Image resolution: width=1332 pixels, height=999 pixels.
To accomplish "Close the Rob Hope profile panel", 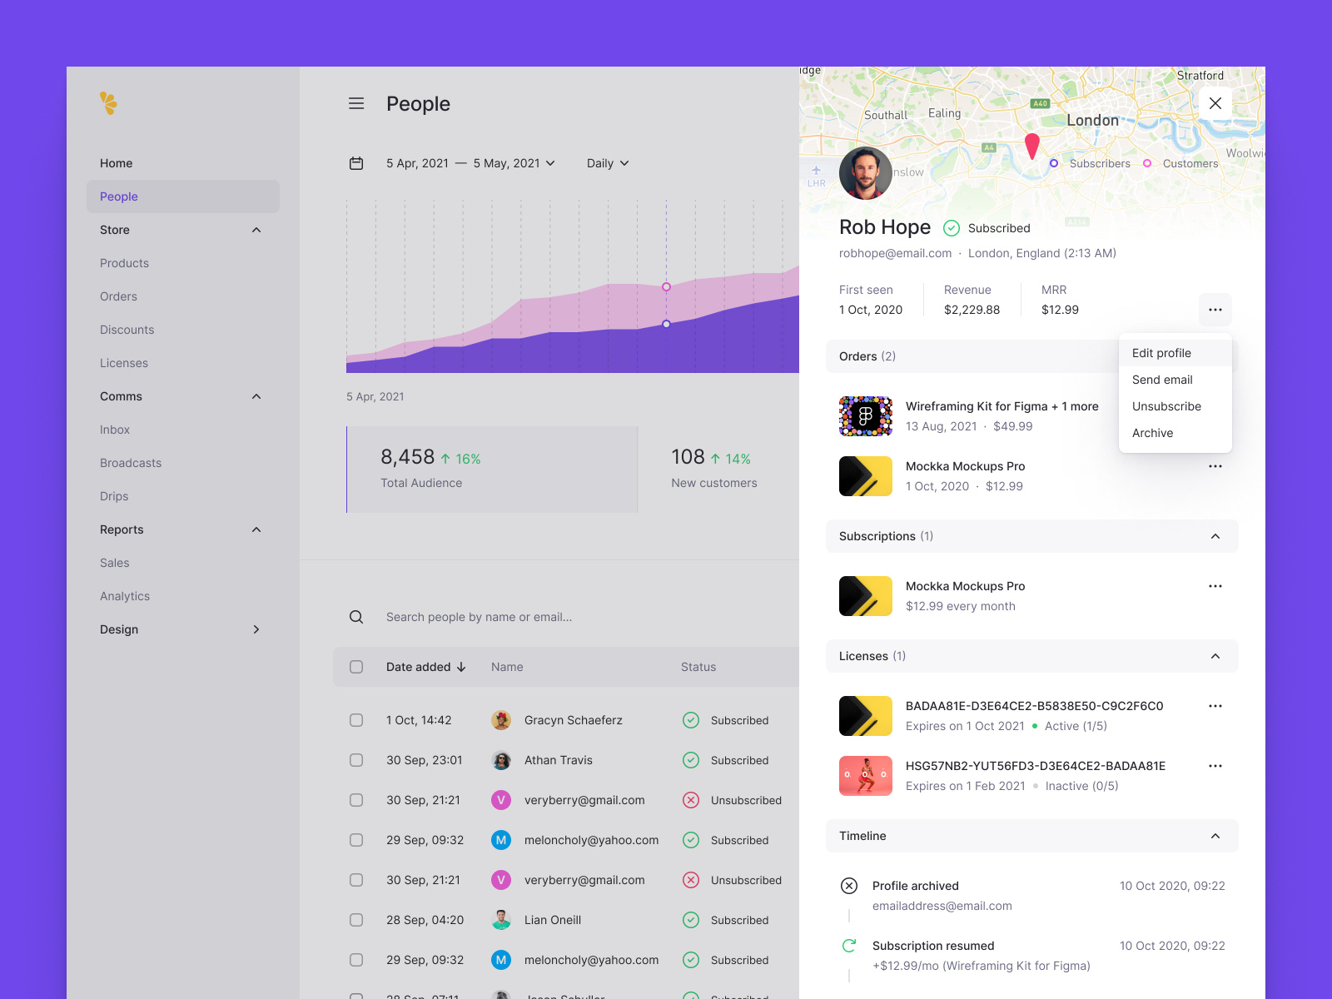I will point(1215,103).
